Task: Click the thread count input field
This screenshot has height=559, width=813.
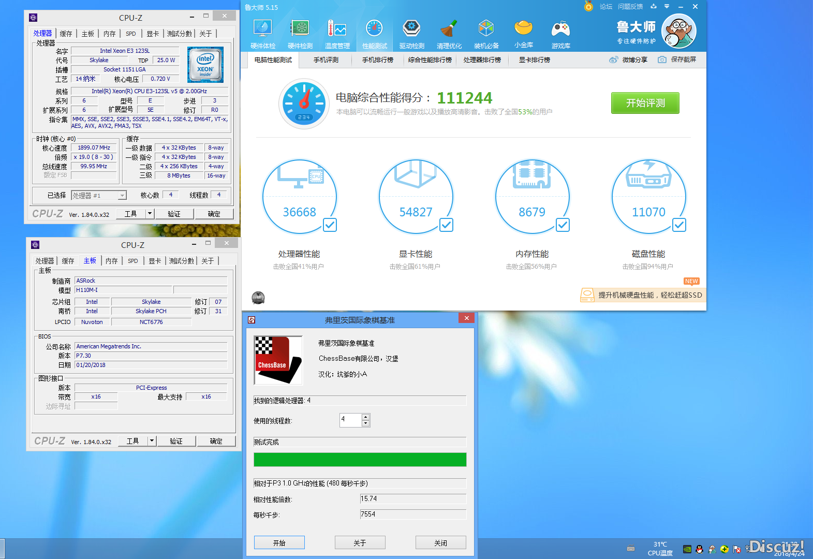Action: [350, 420]
